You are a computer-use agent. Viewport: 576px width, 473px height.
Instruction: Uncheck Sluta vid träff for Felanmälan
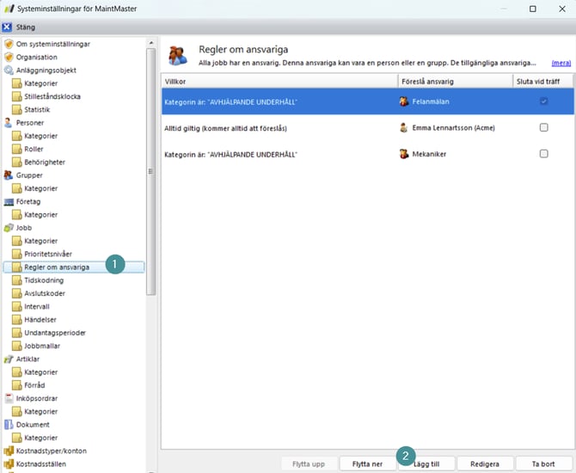pyautogui.click(x=543, y=101)
